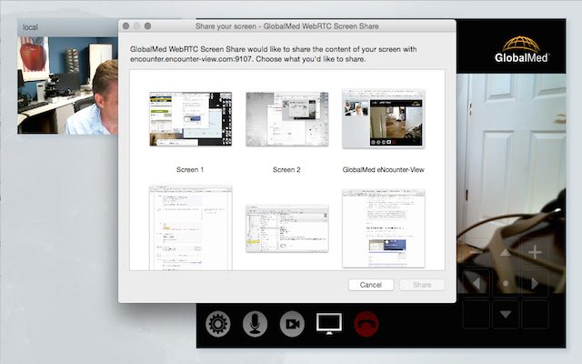The width and height of the screenshot is (582, 364).
Task: Click the "local" label above the video
Action: [x=30, y=27]
